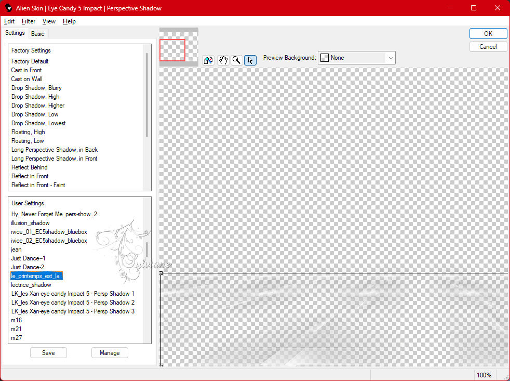510x381 pixels.
Task: Select Long Perspective Shadow, in Front
Action: tap(55, 158)
